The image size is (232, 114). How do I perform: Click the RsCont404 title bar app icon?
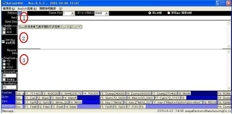coord(4,3)
